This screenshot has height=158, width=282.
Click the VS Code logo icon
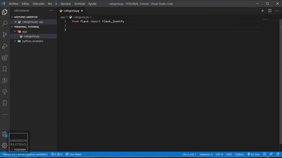pos(4,4)
